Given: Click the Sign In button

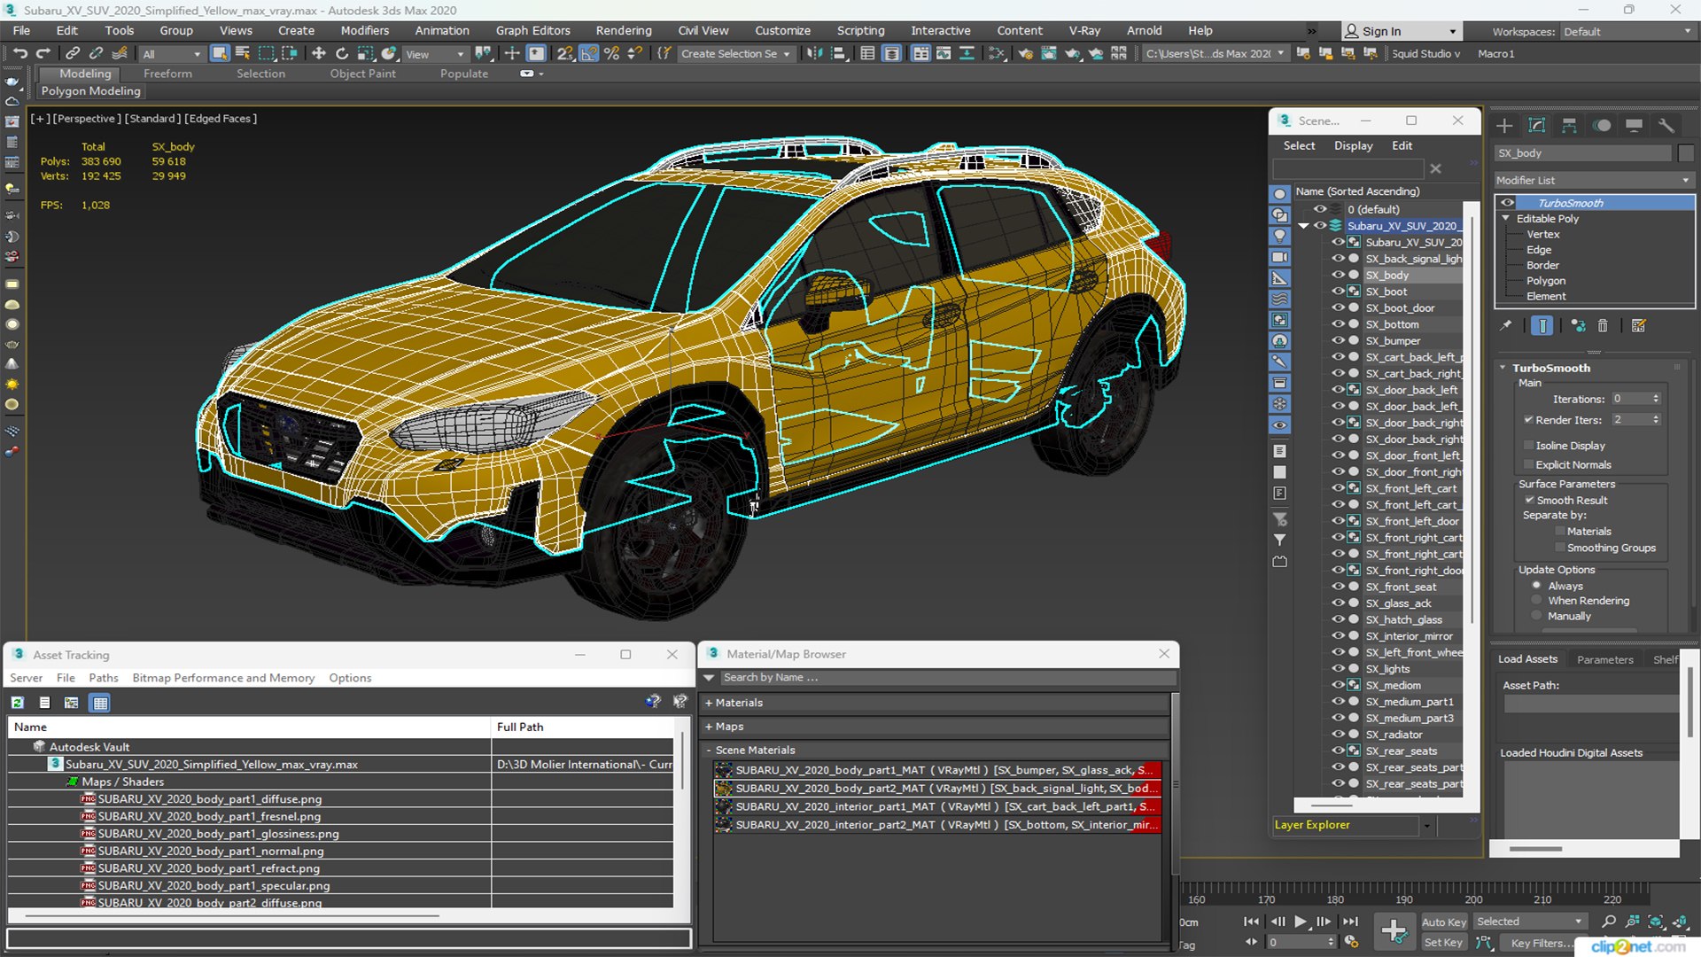Looking at the screenshot, I should [1400, 31].
